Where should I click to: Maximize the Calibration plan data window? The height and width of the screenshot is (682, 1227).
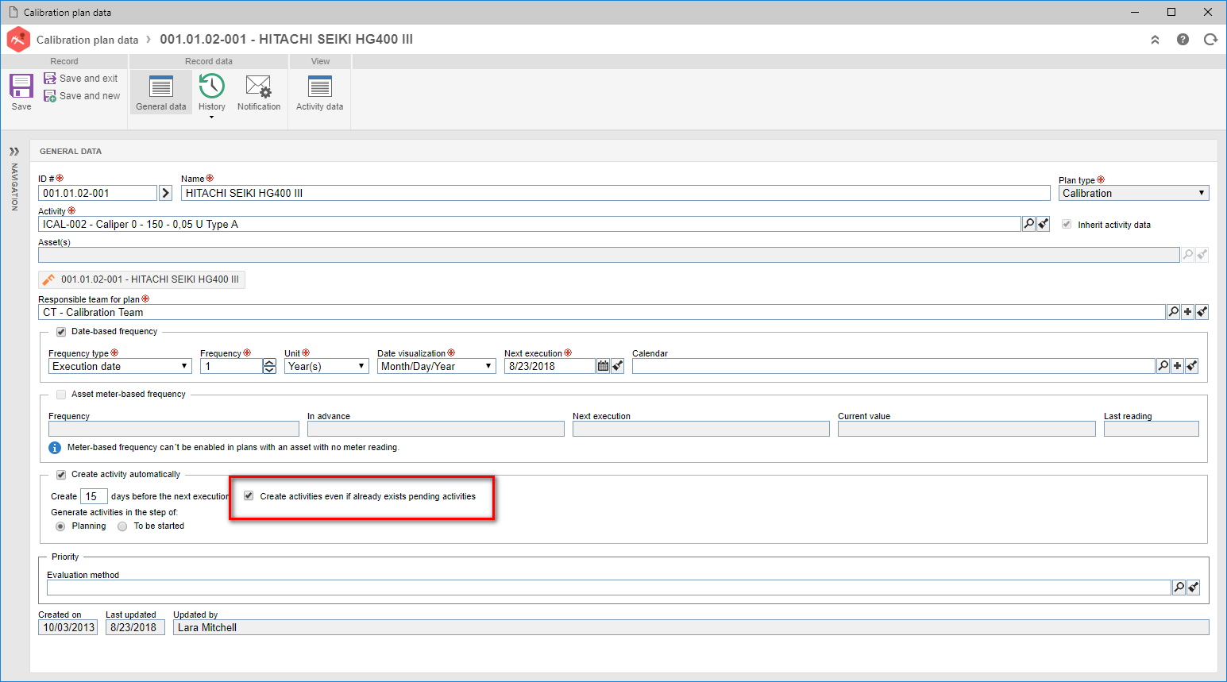[1171, 12]
